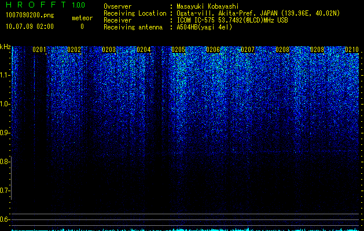Click the timestamp 10.07.09 02:00
The height and width of the screenshot is (231, 364).
30,27
